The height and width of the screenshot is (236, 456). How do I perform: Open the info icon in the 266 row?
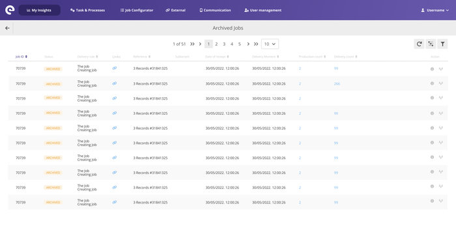tap(432, 83)
